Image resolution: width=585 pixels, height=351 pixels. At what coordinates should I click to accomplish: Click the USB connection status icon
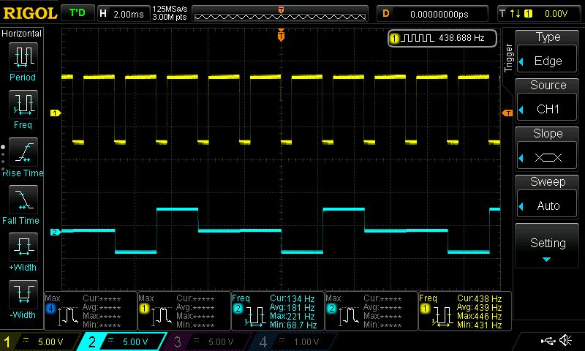(x=547, y=341)
